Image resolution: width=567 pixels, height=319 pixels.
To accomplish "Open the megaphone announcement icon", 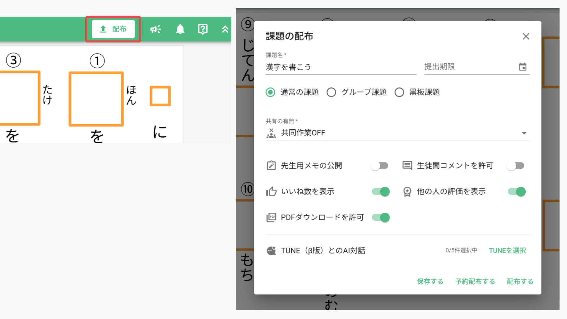I will (x=155, y=29).
